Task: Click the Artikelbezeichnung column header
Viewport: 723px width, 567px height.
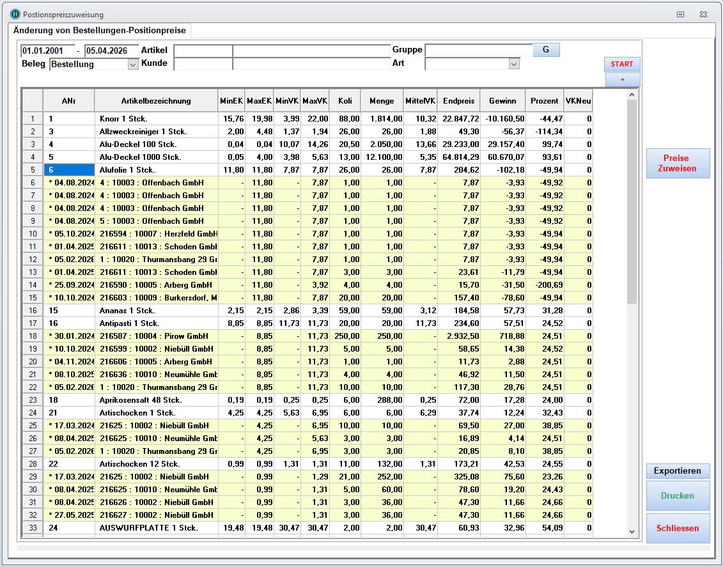Action: [x=155, y=101]
